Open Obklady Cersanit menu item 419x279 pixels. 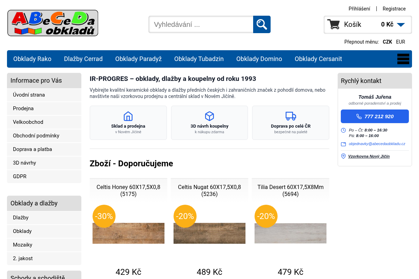click(318, 59)
